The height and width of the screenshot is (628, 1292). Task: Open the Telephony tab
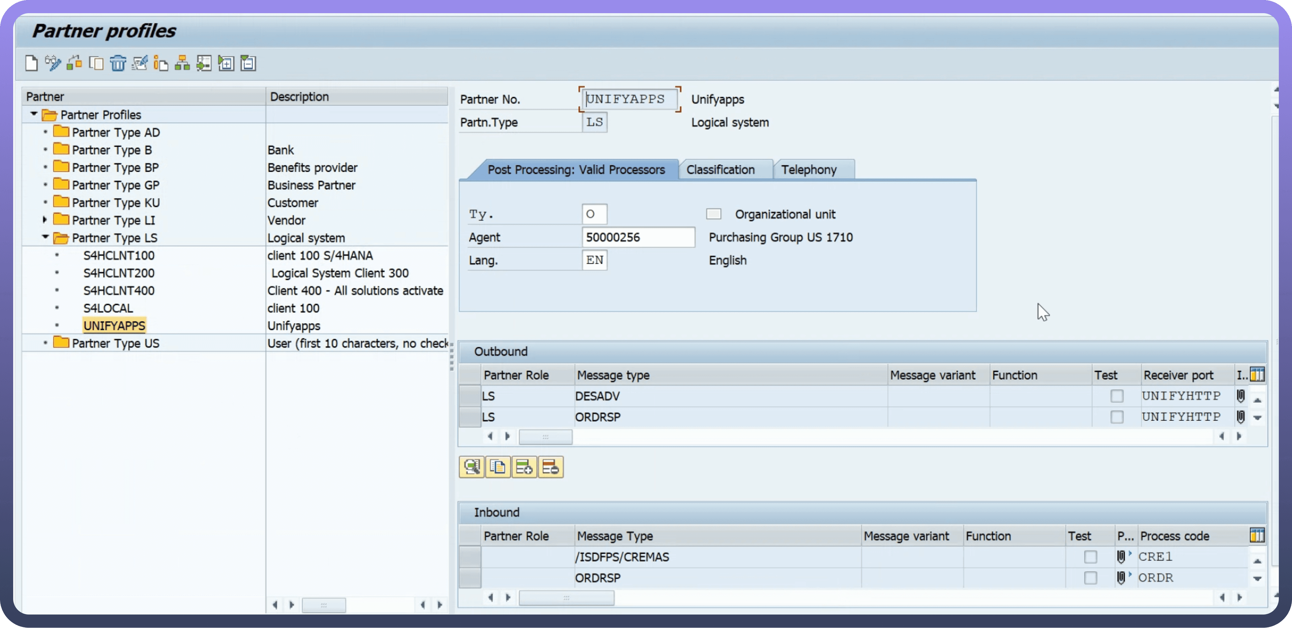coord(808,170)
